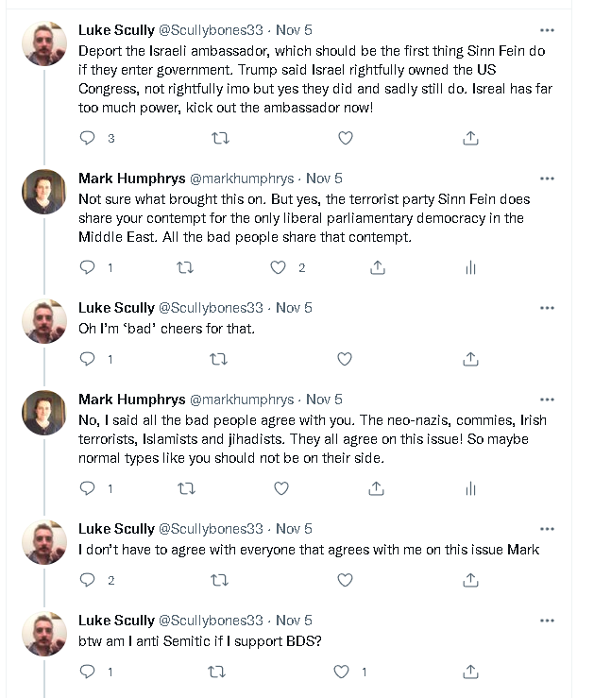This screenshot has width=594, height=698.
Task: Reply to the 'btw am I anti Semitic' tweet
Action: (x=88, y=672)
